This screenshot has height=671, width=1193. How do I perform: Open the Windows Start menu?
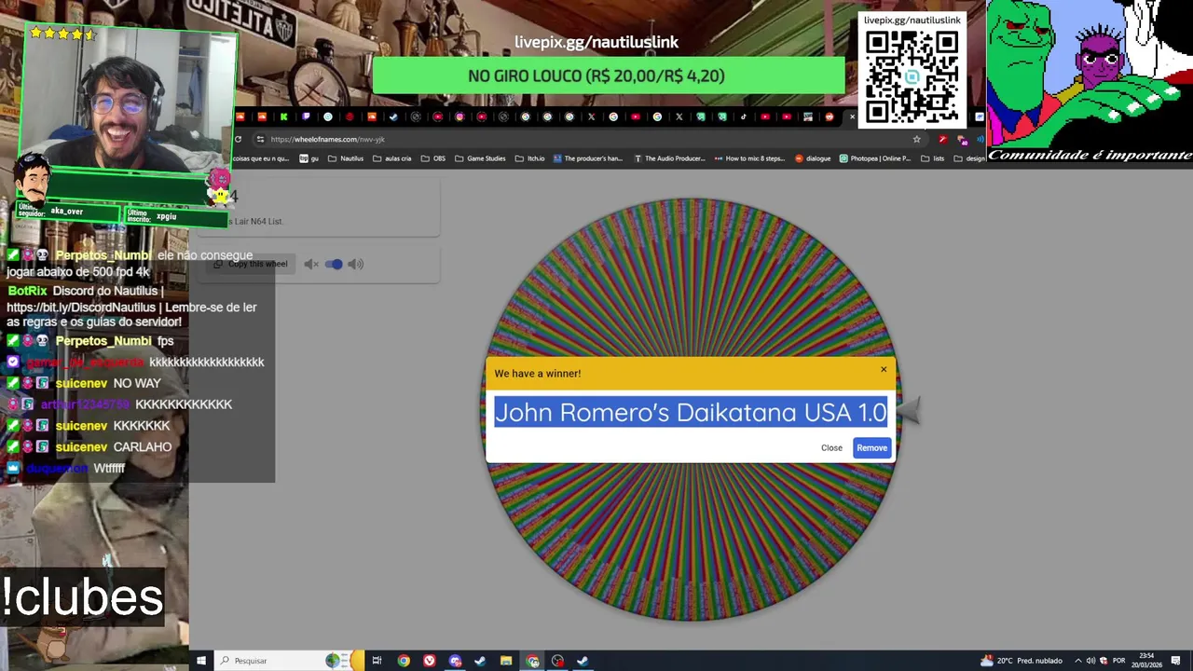(x=199, y=661)
